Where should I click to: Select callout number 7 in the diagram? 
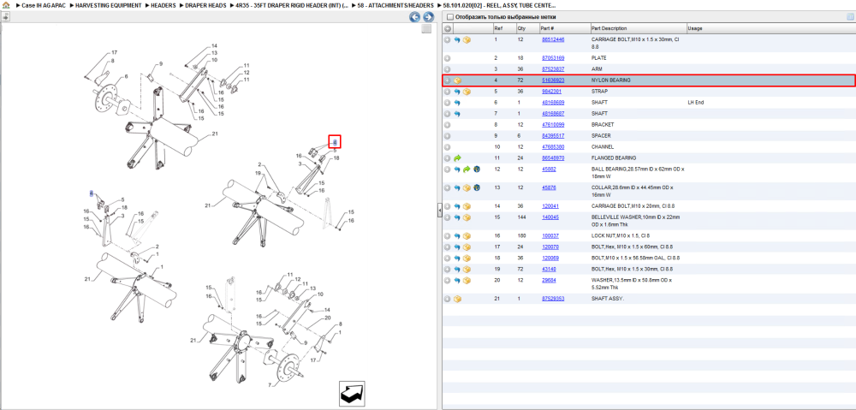click(270, 385)
